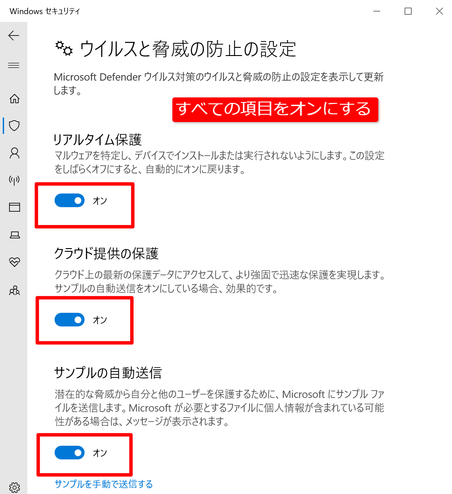Open Family options people icon
The height and width of the screenshot is (494, 452).
(15, 290)
